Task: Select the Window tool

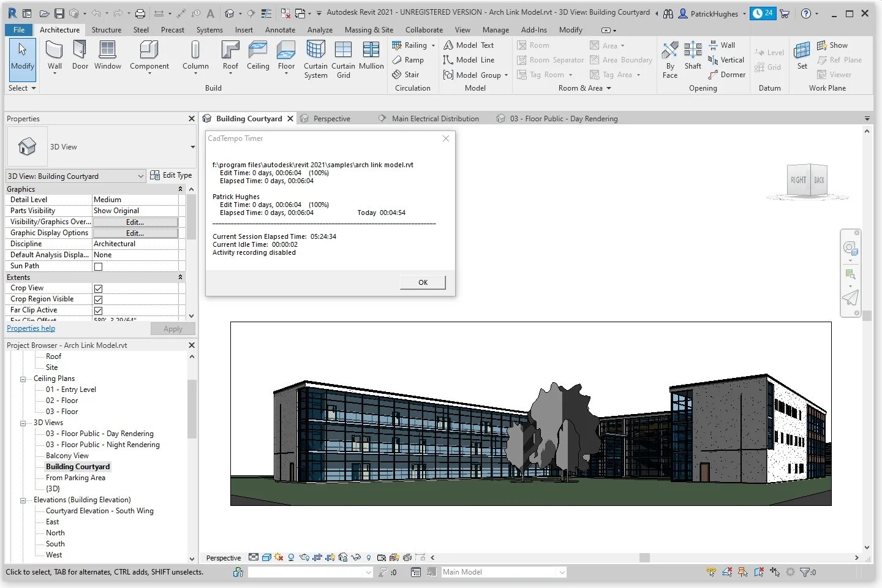Action: pyautogui.click(x=108, y=56)
